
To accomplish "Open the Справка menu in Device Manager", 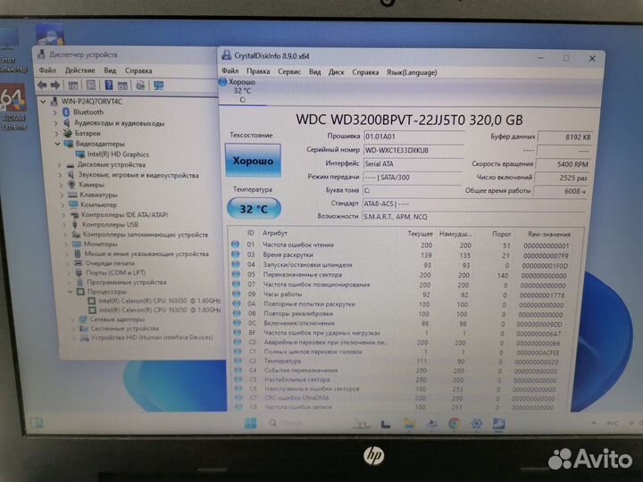I will click(x=138, y=71).
